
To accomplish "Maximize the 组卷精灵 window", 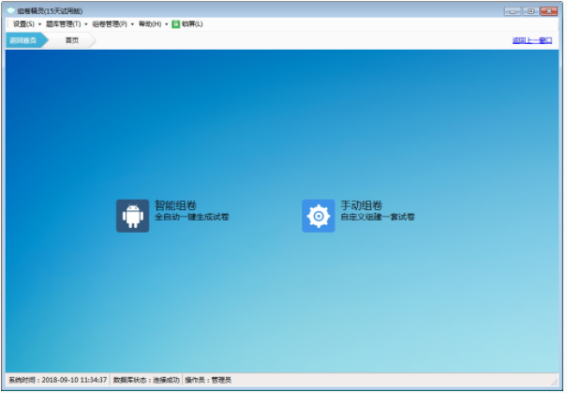I will (530, 11).
